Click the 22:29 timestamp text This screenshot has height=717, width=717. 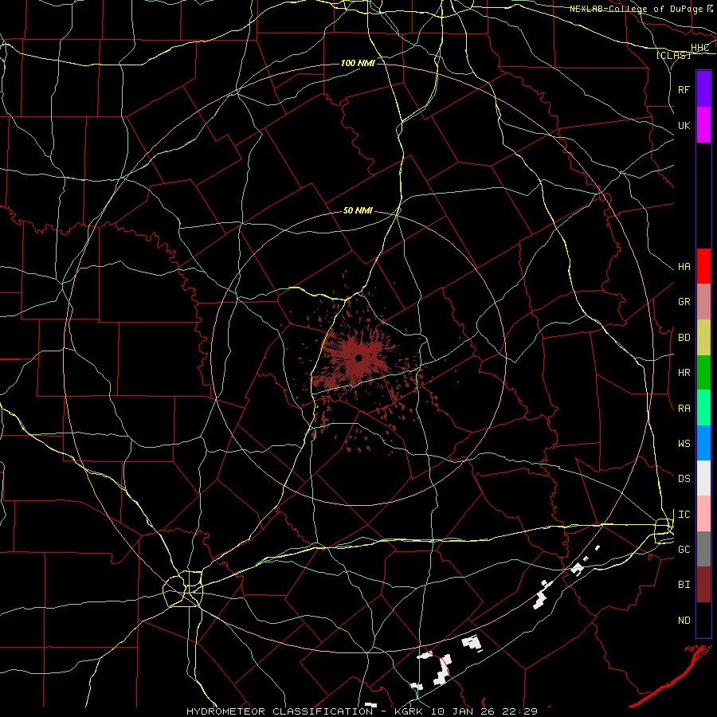(x=519, y=711)
